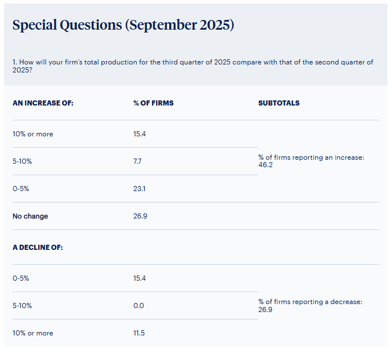Click the 0.0 value in the table

138,306
